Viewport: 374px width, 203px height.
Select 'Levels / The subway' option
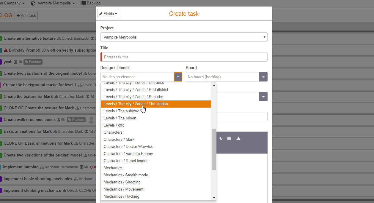coord(121,111)
